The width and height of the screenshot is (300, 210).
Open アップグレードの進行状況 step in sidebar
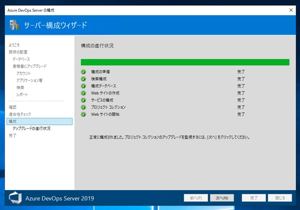coord(32,129)
